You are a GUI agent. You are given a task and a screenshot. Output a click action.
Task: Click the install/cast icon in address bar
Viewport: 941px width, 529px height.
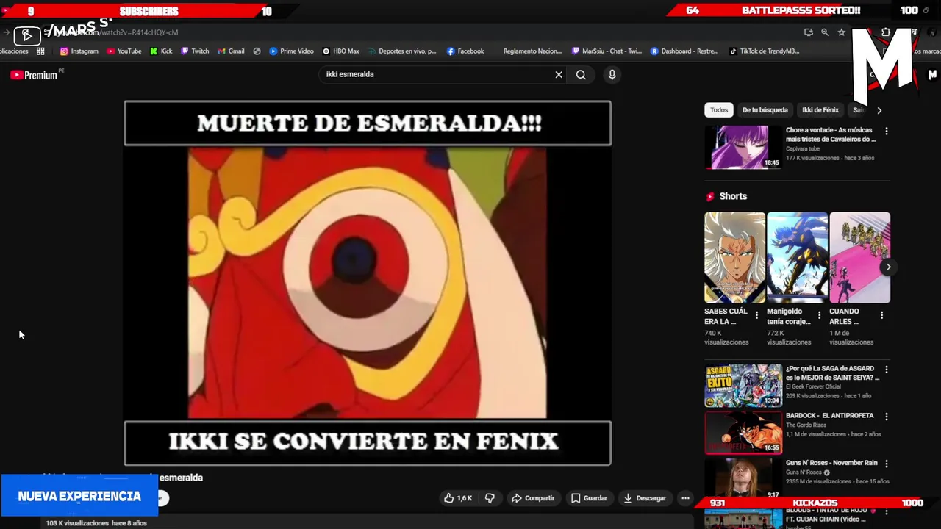[x=809, y=32]
